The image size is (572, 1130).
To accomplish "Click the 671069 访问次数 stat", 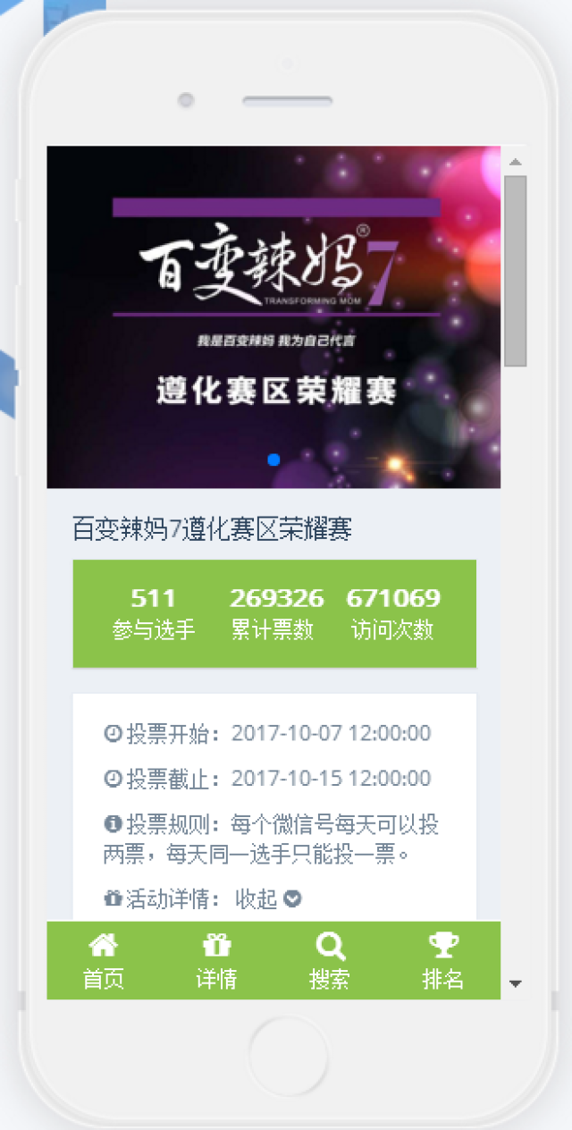I will (393, 613).
